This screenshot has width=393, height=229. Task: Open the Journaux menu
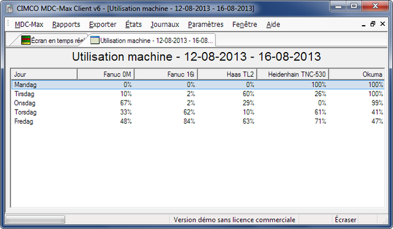pyautogui.click(x=165, y=24)
